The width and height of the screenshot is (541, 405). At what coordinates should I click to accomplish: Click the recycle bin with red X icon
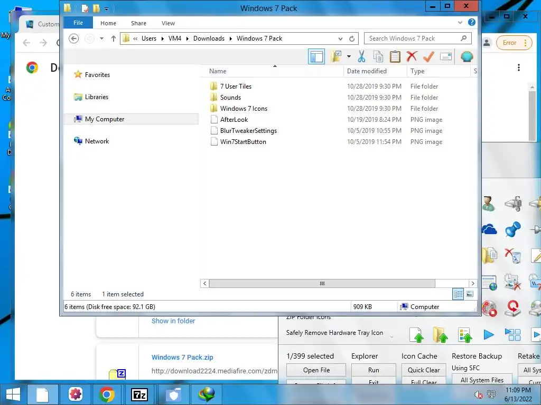click(512, 255)
